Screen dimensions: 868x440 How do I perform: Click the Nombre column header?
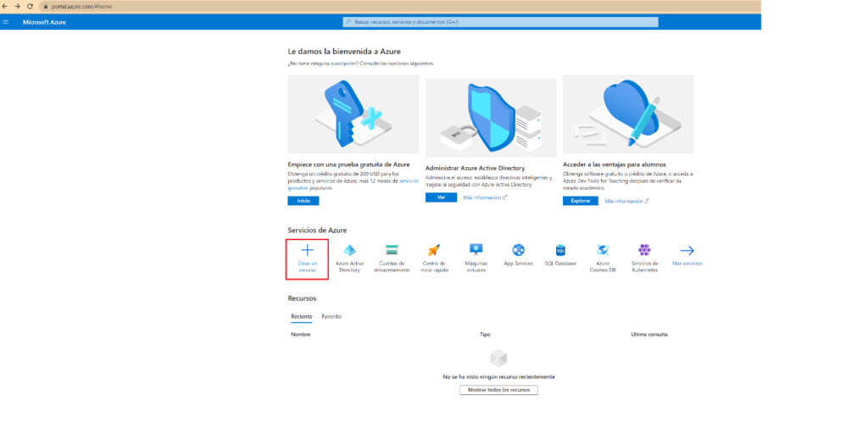301,334
